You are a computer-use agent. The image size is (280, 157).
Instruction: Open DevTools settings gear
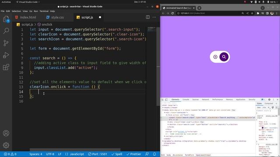click(x=269, y=100)
